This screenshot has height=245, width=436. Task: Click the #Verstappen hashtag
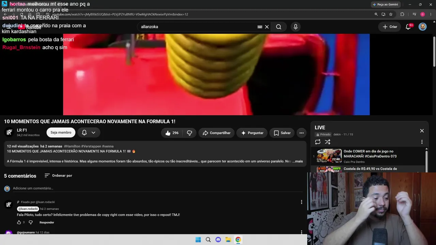click(x=91, y=146)
